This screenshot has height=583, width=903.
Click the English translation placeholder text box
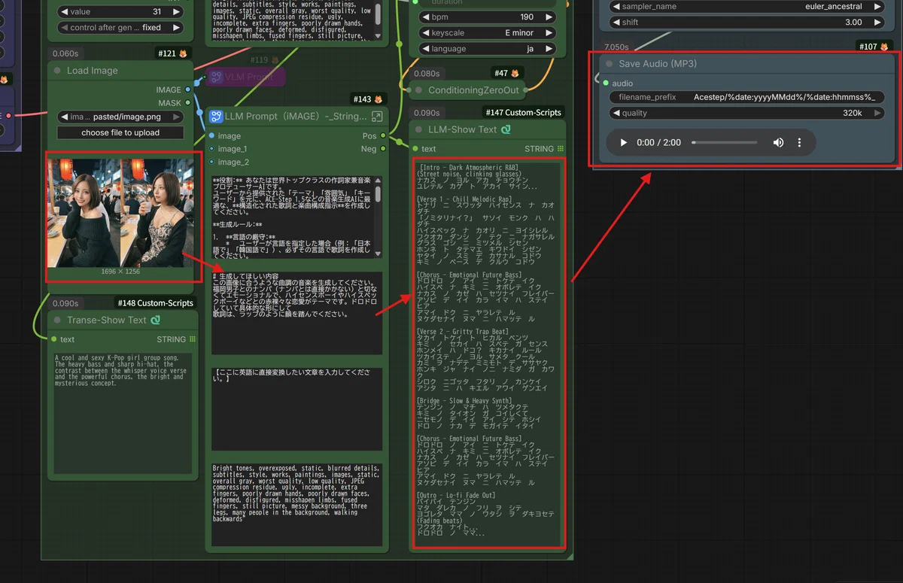(296, 408)
